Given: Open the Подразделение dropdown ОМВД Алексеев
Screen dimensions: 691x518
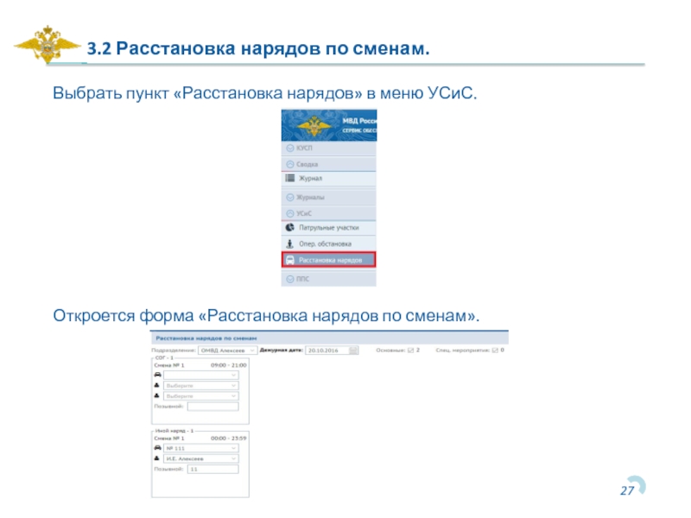Looking at the screenshot, I should click(x=227, y=351).
